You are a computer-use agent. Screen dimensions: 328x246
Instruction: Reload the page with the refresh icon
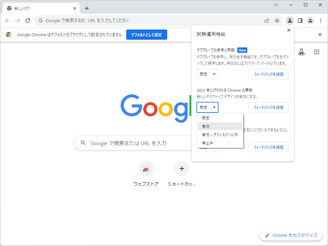[x=28, y=20]
